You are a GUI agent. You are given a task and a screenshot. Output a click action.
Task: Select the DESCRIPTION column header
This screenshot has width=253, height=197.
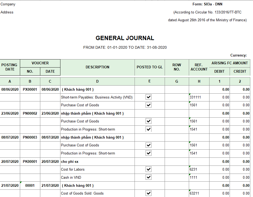(x=97, y=67)
